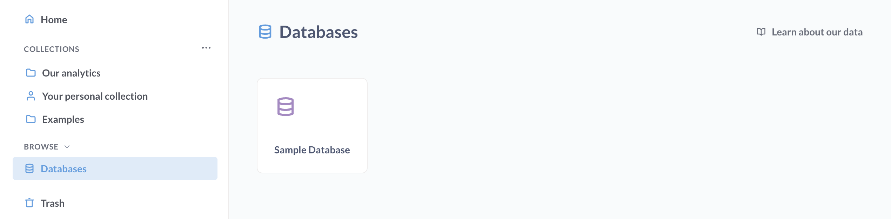This screenshot has width=891, height=219.
Task: Open the Trash section
Action: tap(53, 203)
